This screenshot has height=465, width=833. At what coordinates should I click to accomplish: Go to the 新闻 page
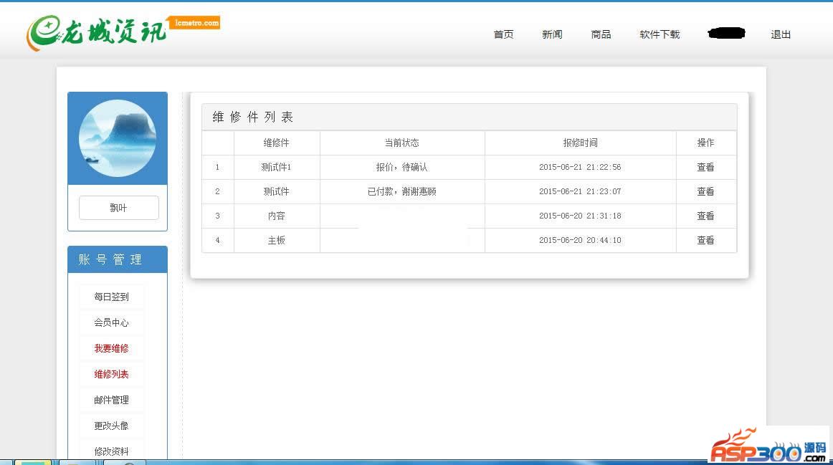tap(552, 34)
